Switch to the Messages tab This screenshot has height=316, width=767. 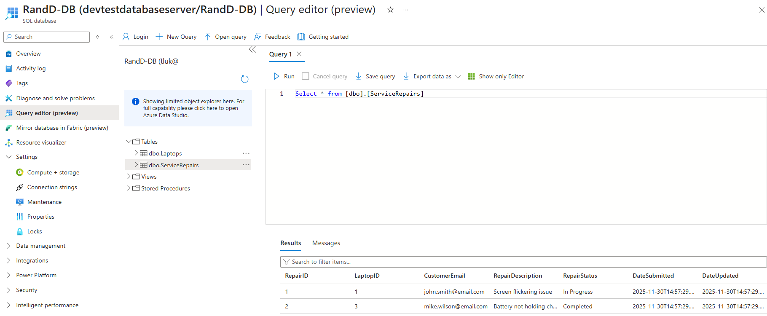[326, 243]
